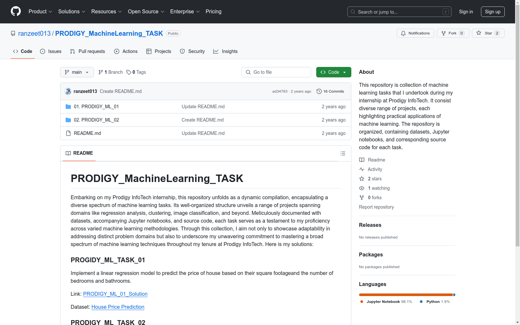Open the README.md file

tap(87, 133)
